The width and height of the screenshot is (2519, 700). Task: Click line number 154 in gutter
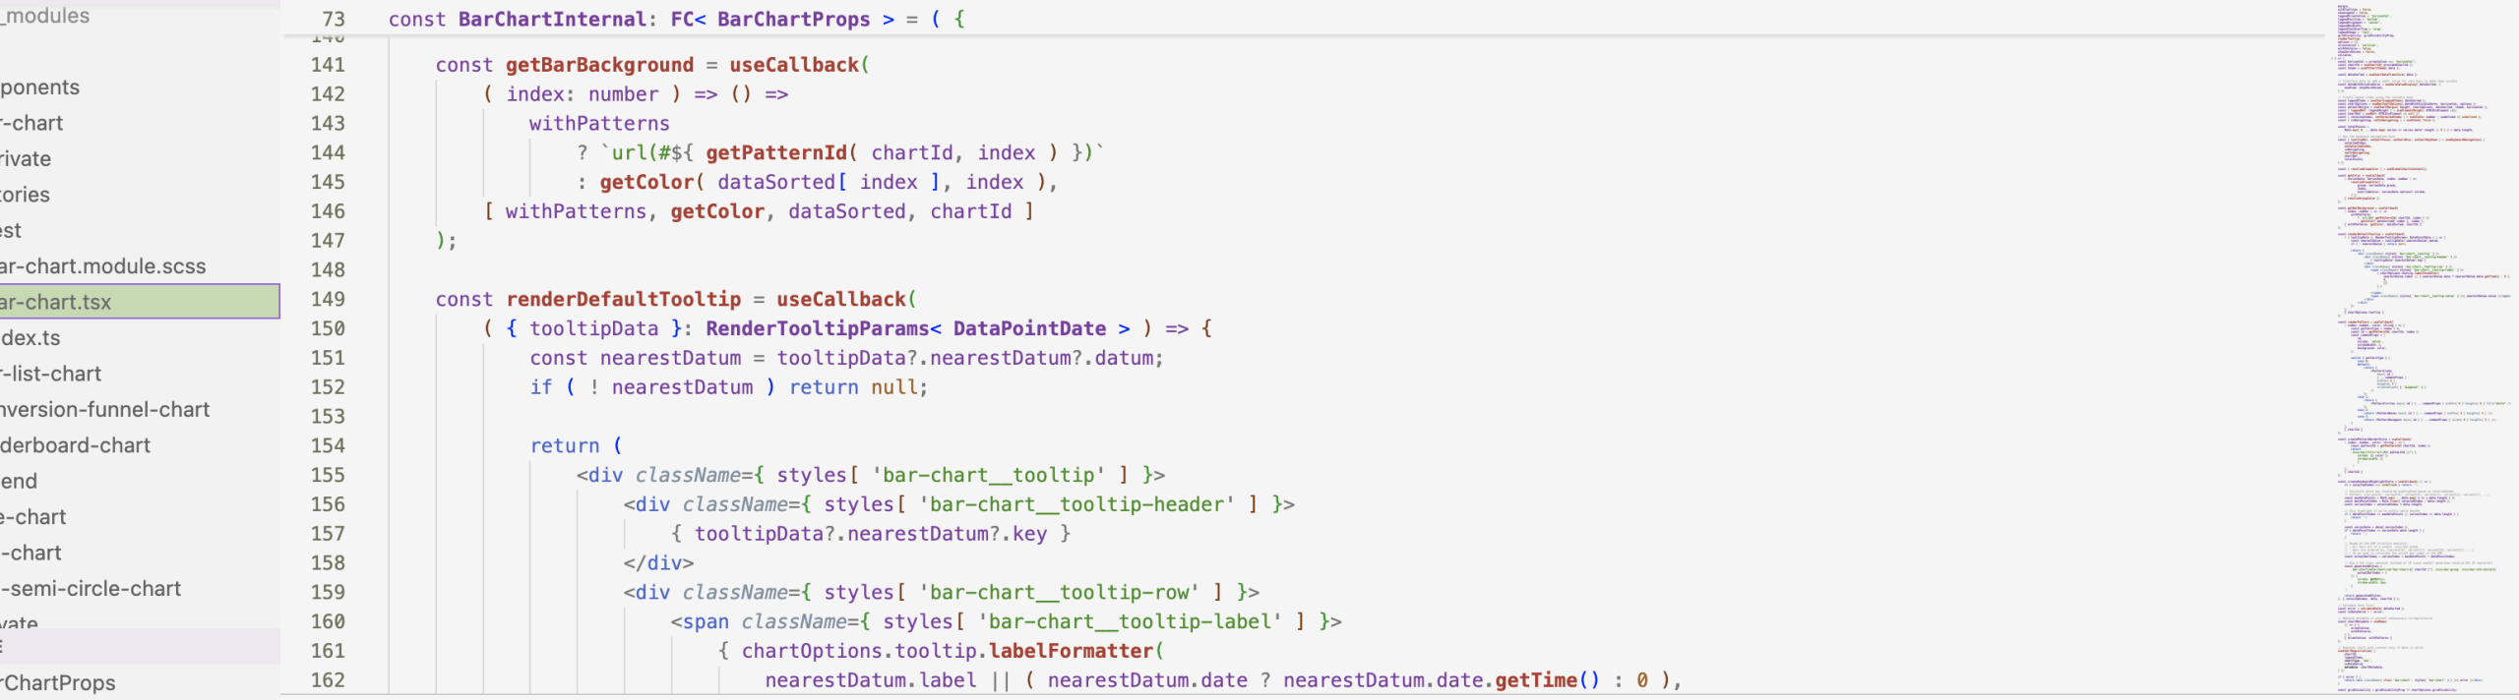tap(328, 446)
